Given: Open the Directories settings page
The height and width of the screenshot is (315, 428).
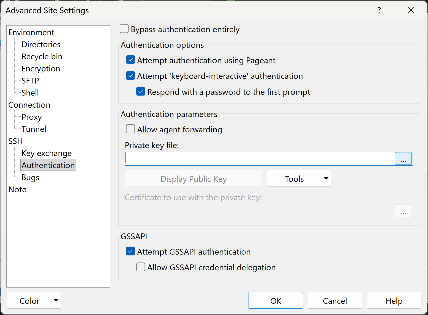Looking at the screenshot, I should click(41, 44).
